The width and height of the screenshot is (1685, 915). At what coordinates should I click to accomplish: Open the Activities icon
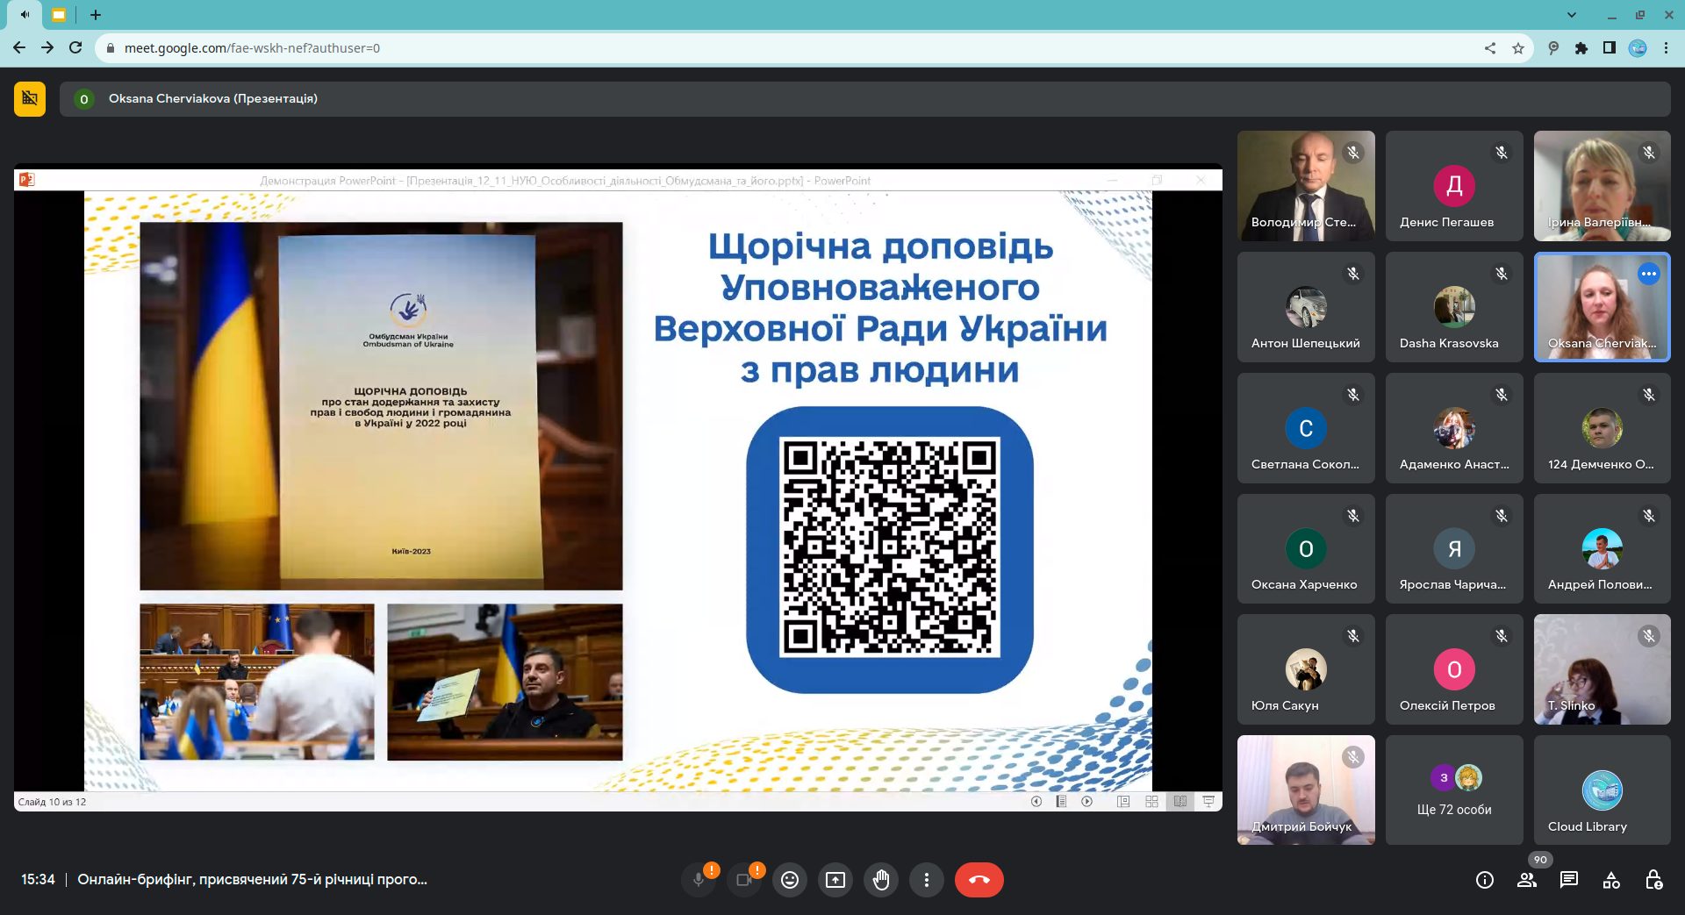(x=1611, y=880)
